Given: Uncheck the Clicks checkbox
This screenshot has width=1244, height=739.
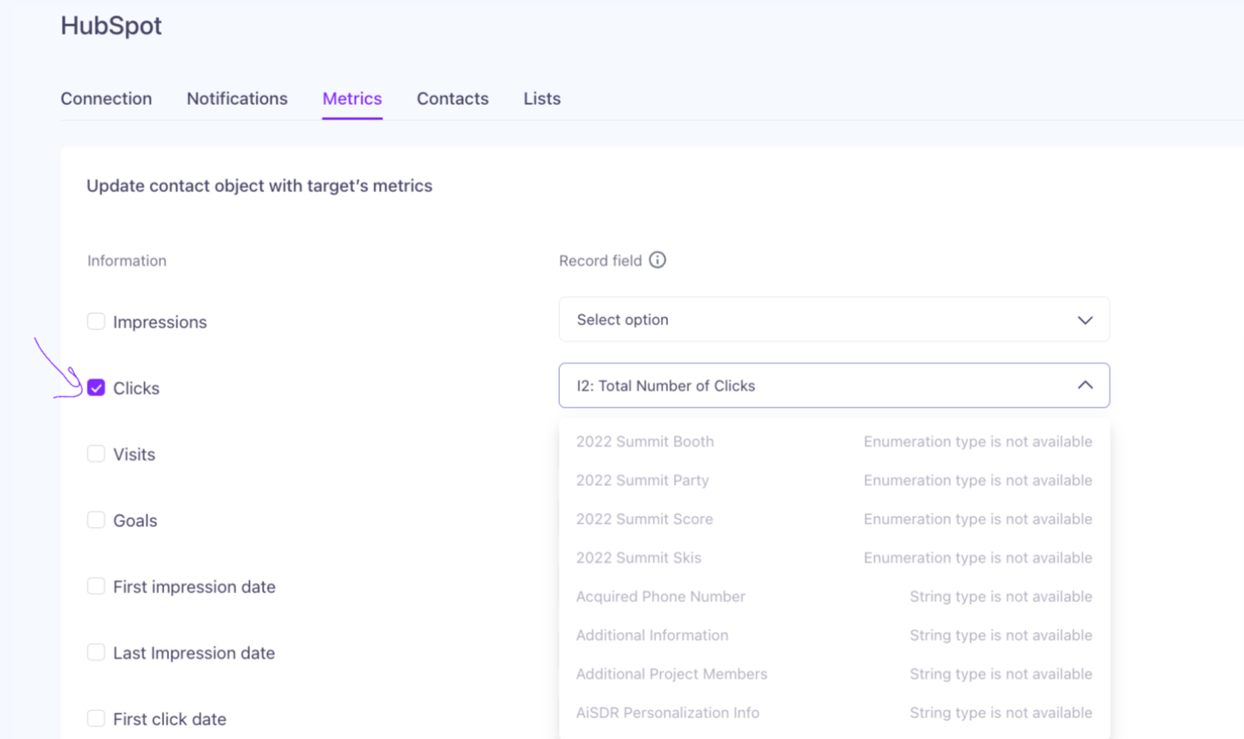Looking at the screenshot, I should (x=96, y=388).
